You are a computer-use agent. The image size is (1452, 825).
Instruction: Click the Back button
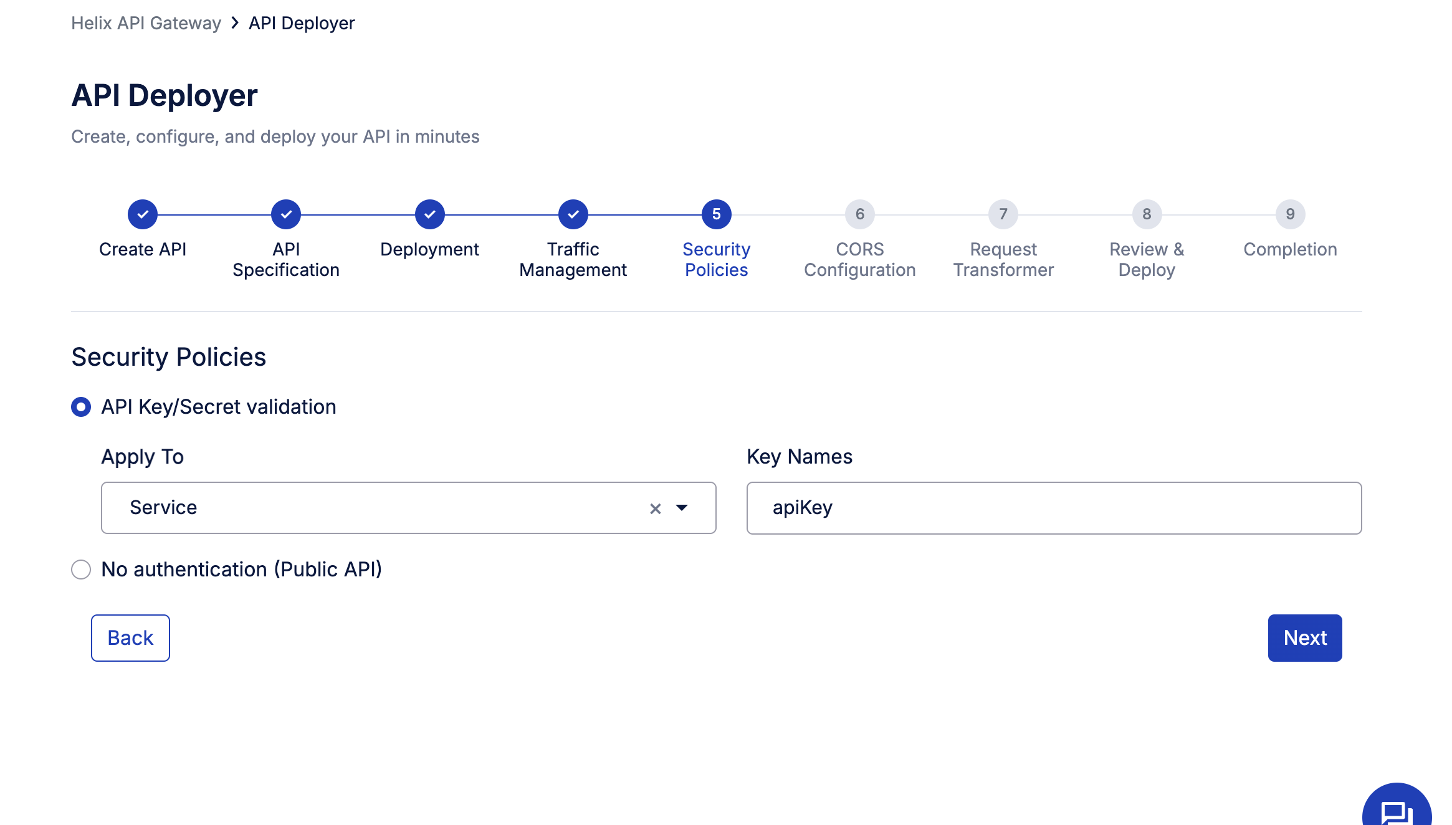point(130,638)
